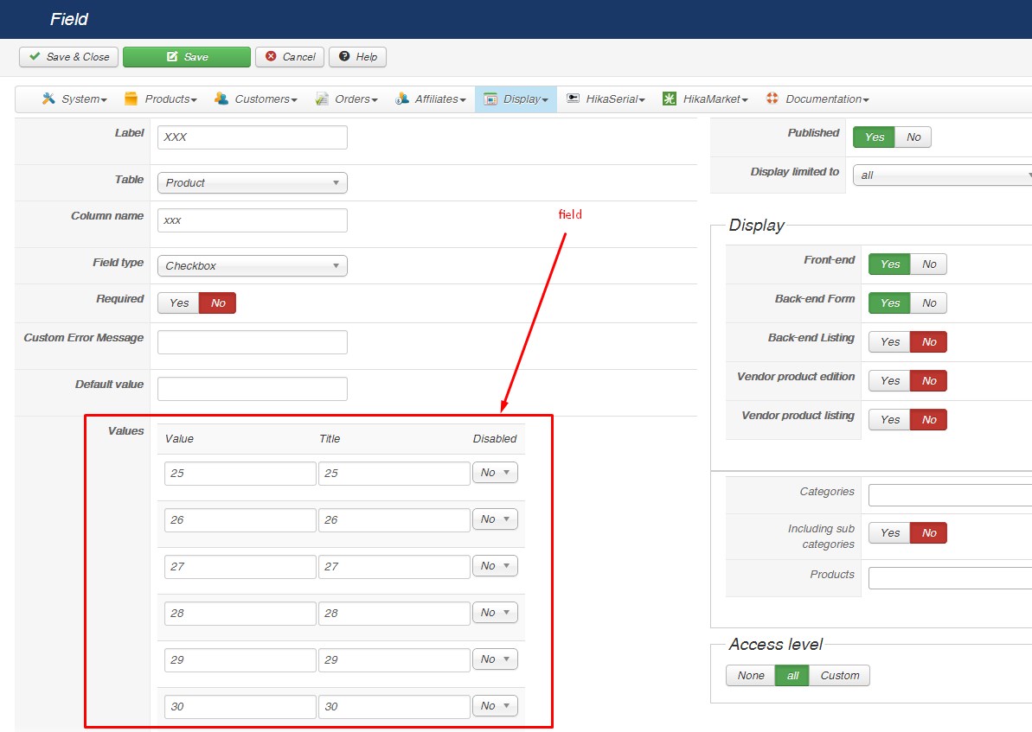Select Custom access level
Screen dimensions: 1032x732
tap(840, 676)
